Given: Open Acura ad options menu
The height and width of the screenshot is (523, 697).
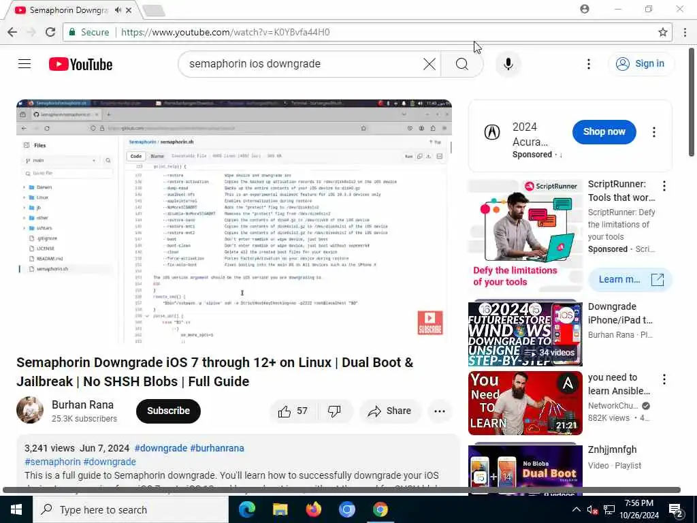Looking at the screenshot, I should click(x=654, y=132).
